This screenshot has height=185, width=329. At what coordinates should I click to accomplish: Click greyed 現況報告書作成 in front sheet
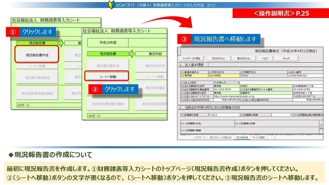click(x=108, y=66)
